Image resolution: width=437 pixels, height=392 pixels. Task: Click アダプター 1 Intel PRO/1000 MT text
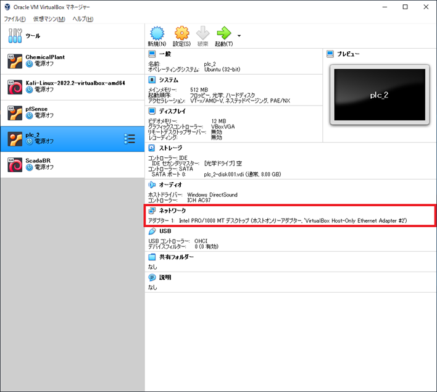[277, 220]
